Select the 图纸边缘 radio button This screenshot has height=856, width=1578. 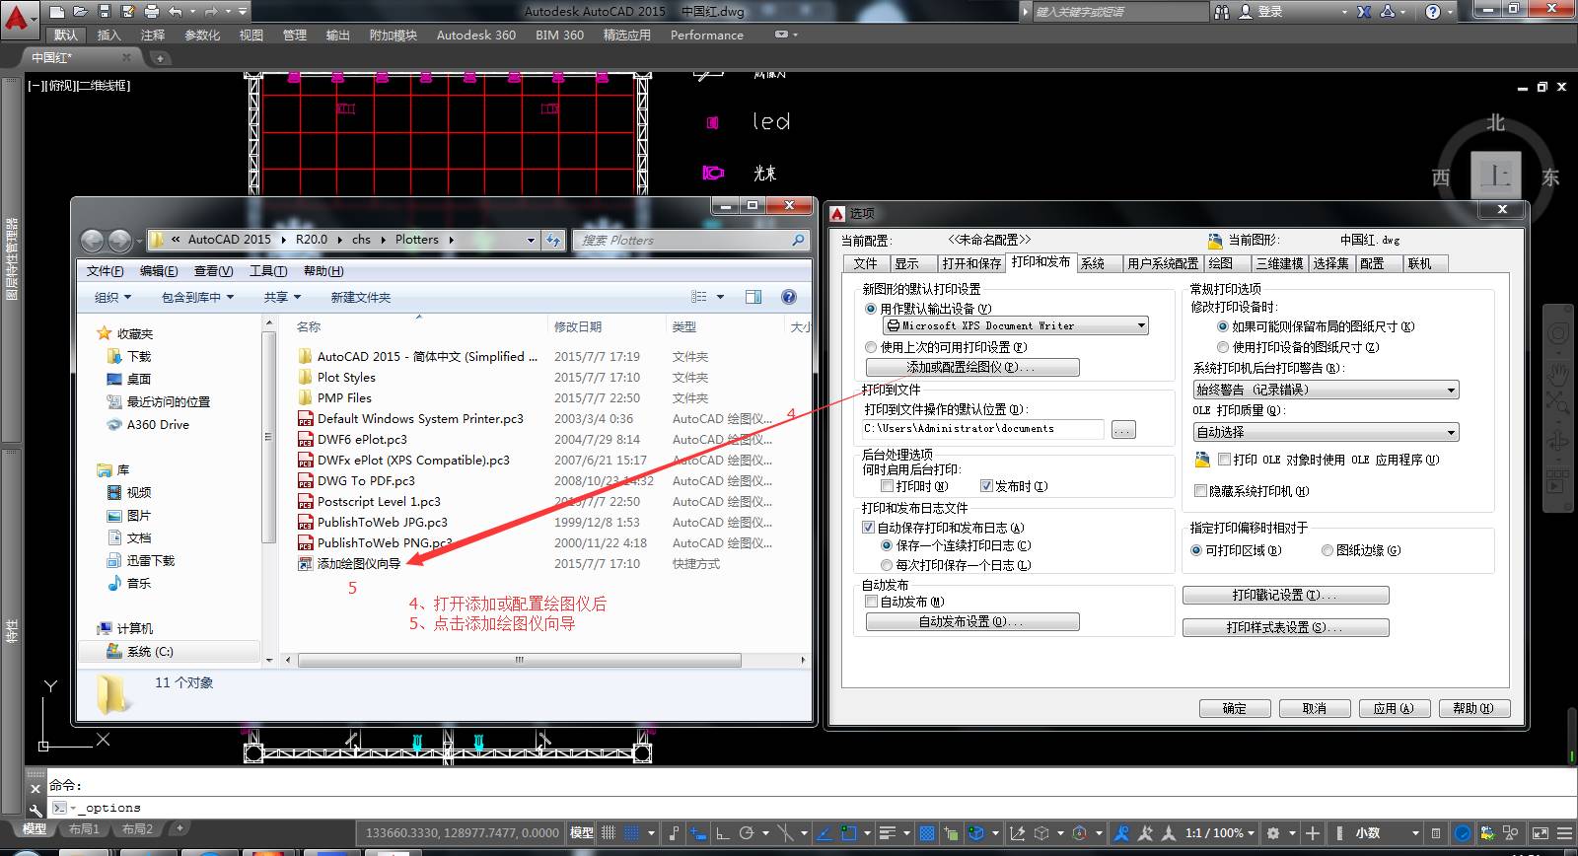pos(1327,550)
